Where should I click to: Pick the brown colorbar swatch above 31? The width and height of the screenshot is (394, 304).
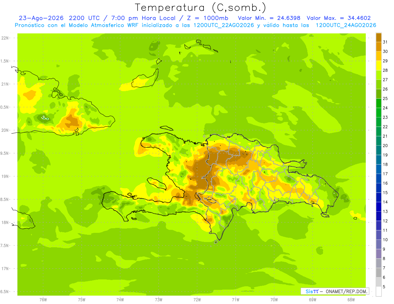click(x=379, y=37)
